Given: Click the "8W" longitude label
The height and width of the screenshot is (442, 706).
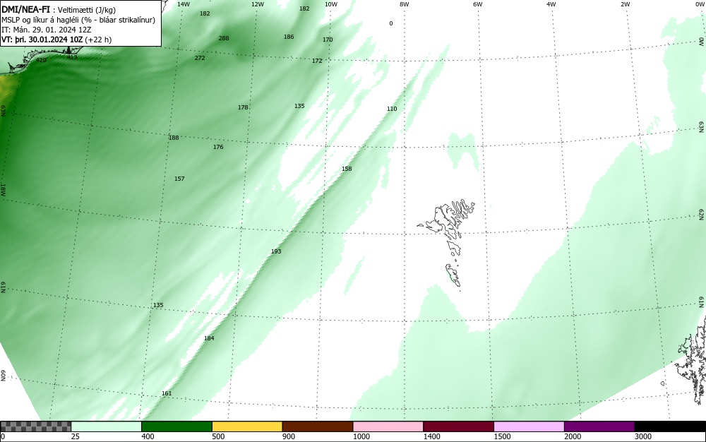Looking at the screenshot, I should [404, 4].
